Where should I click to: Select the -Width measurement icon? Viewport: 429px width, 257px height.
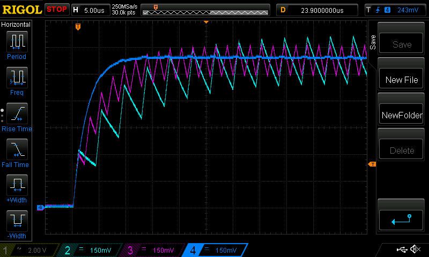click(x=17, y=221)
